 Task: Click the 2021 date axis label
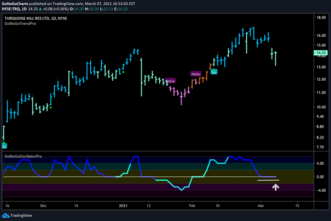(123, 206)
